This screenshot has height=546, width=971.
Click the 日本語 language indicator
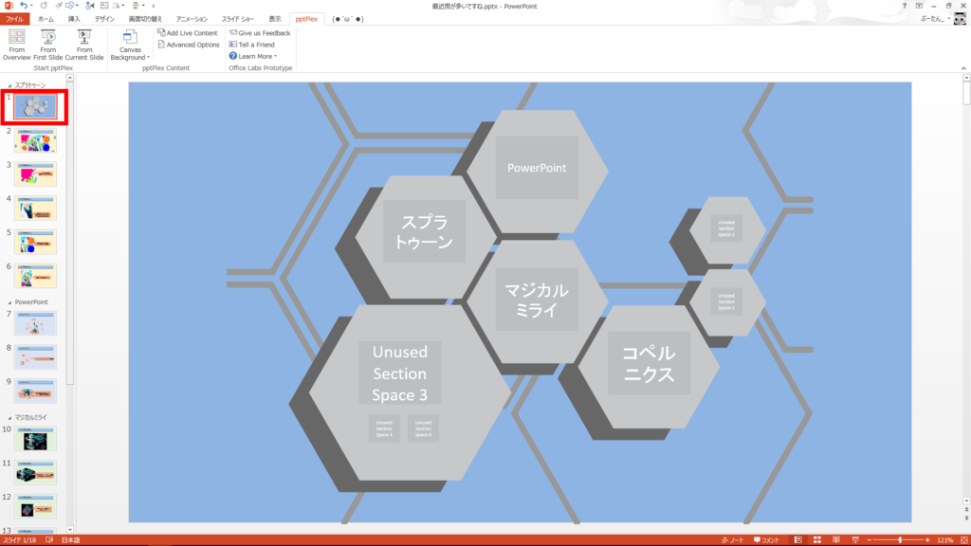[70, 540]
